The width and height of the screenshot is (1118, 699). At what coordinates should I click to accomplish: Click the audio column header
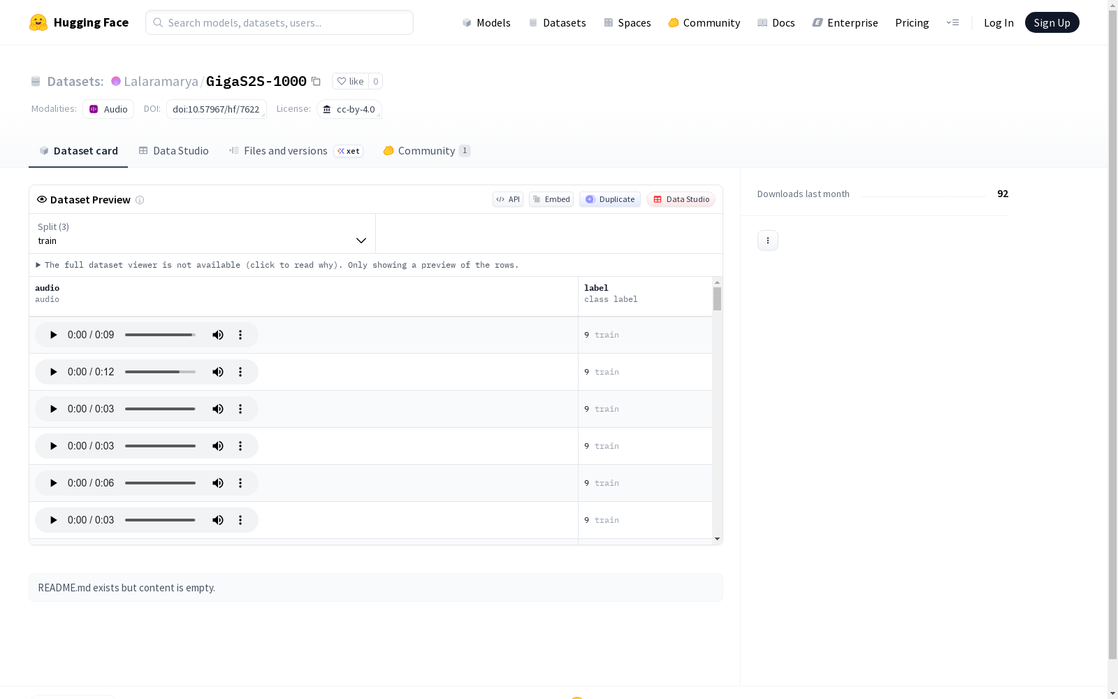pyautogui.click(x=303, y=296)
